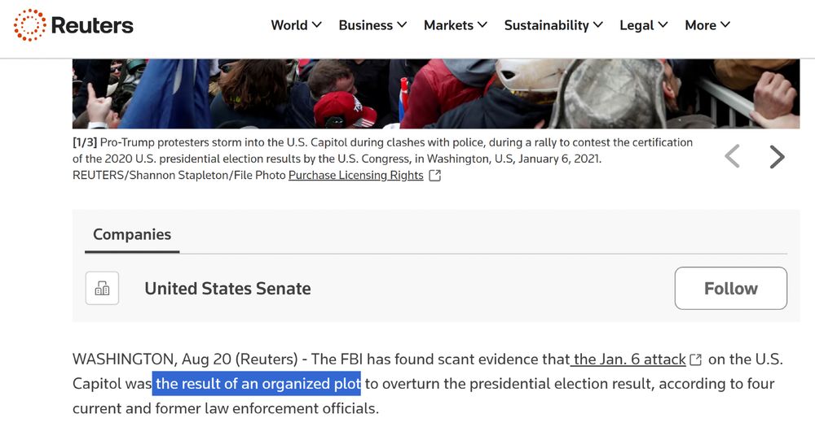Click highlighted text 'the result of an organized plot'
The width and height of the screenshot is (815, 427).
click(x=257, y=383)
